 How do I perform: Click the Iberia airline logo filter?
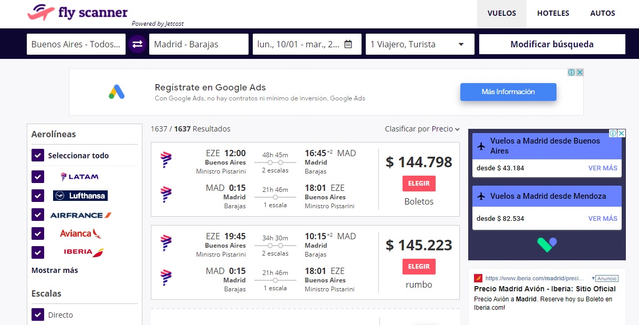tap(84, 252)
